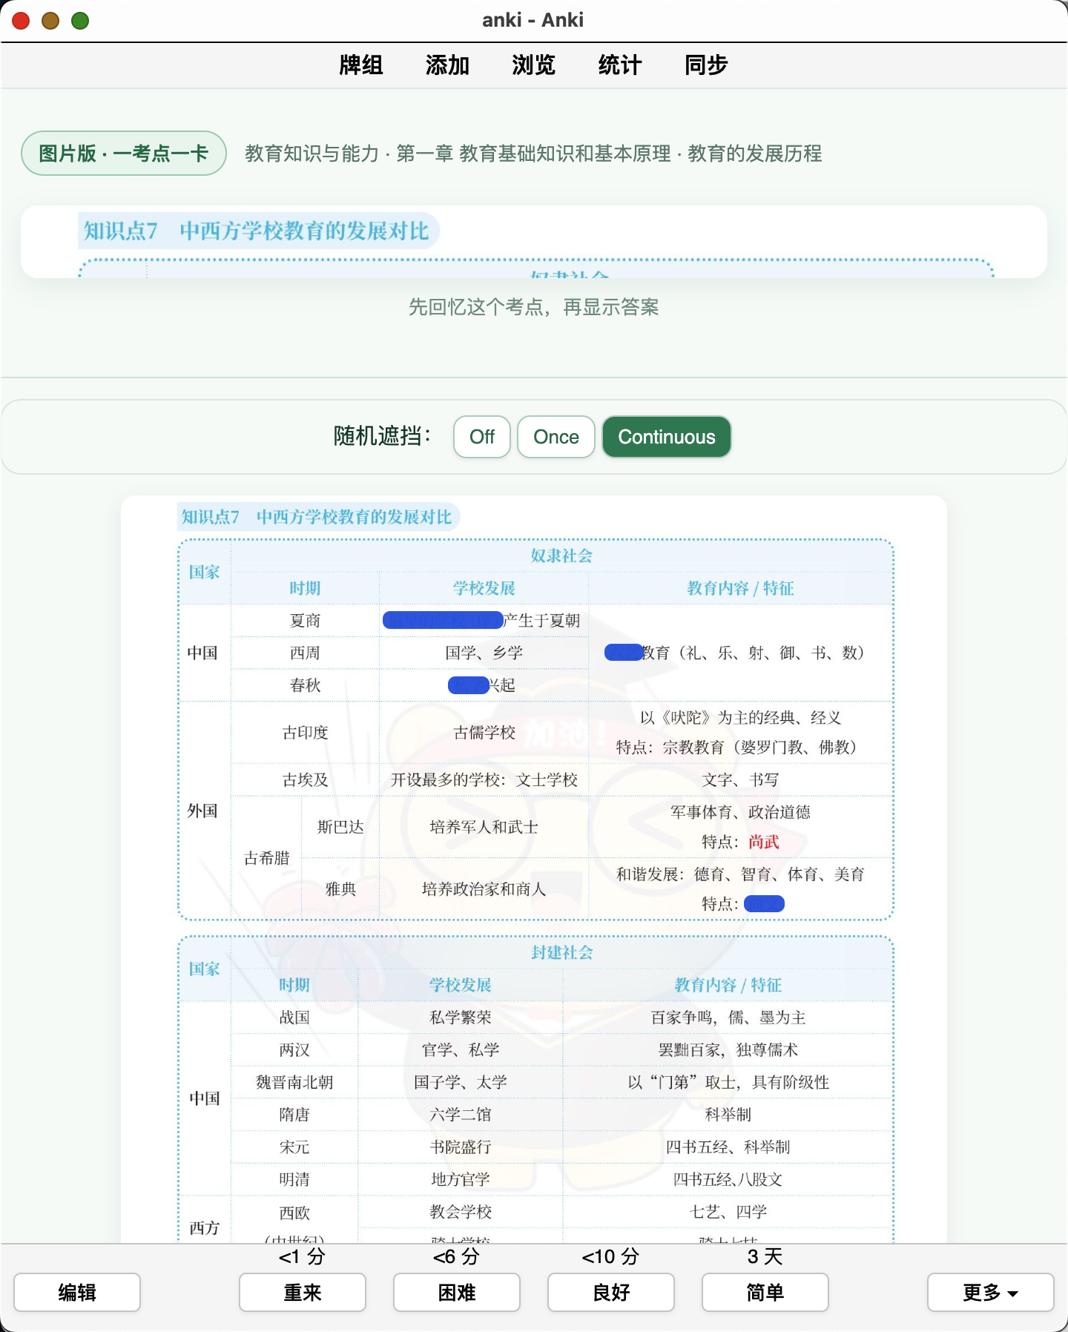Click the window close button
The width and height of the screenshot is (1068, 1332).
pyautogui.click(x=21, y=21)
